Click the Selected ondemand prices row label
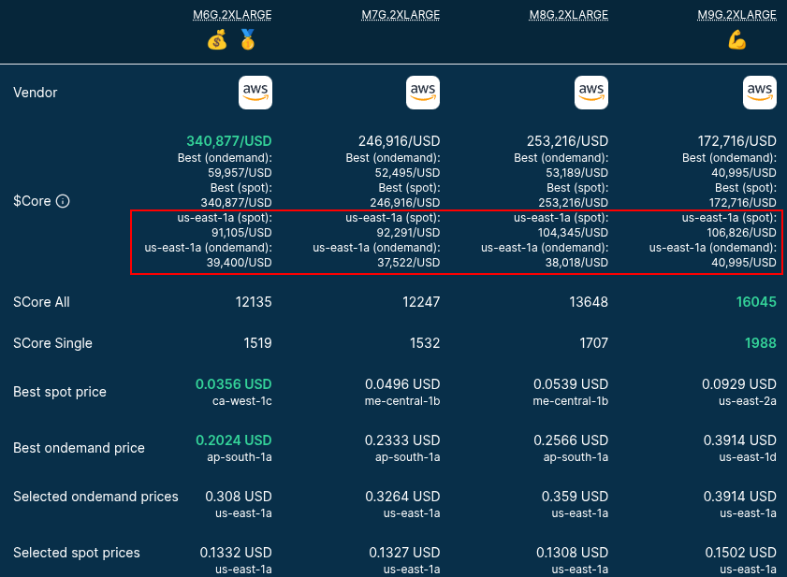Image resolution: width=787 pixels, height=577 pixels. click(95, 497)
